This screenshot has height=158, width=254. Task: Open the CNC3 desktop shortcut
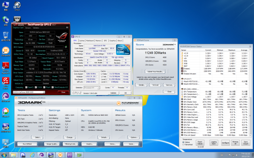pos(17,6)
